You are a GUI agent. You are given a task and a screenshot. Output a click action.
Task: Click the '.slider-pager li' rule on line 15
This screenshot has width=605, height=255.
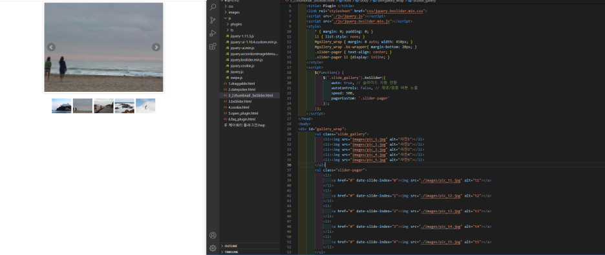pyautogui.click(x=352, y=57)
